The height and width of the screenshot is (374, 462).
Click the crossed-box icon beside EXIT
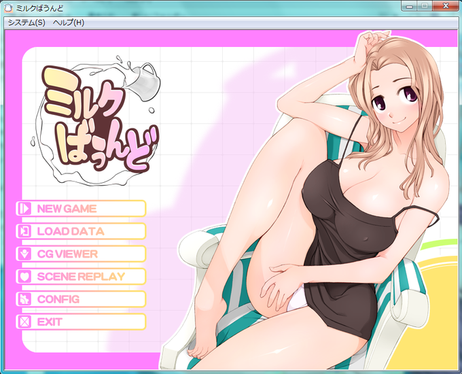(24, 322)
